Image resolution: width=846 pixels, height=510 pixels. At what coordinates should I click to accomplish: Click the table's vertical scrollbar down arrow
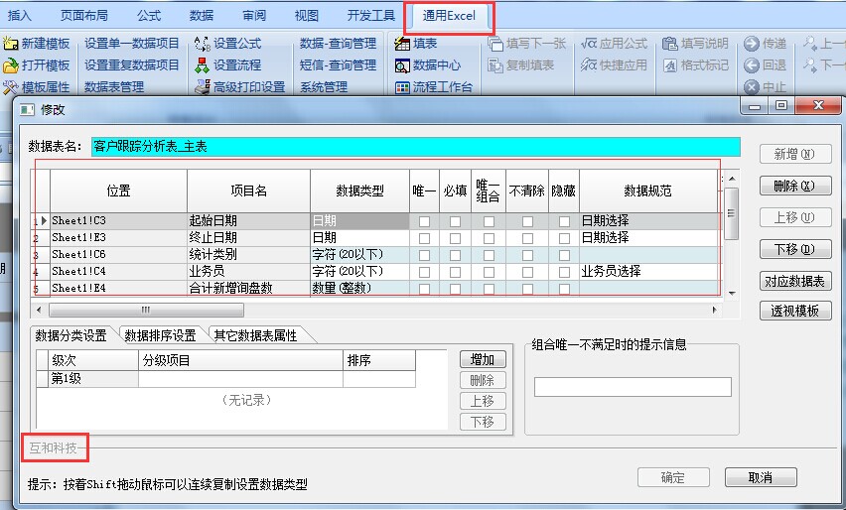coord(732,294)
